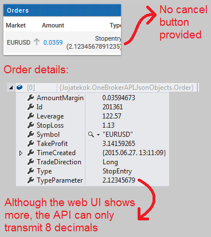The image size is (211, 237).
Task: Select the Type value StopEntry
Action: coord(117,171)
